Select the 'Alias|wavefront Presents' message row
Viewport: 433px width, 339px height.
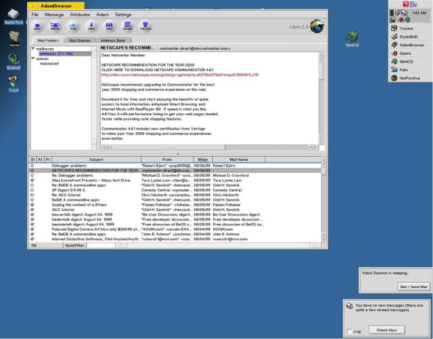175,180
